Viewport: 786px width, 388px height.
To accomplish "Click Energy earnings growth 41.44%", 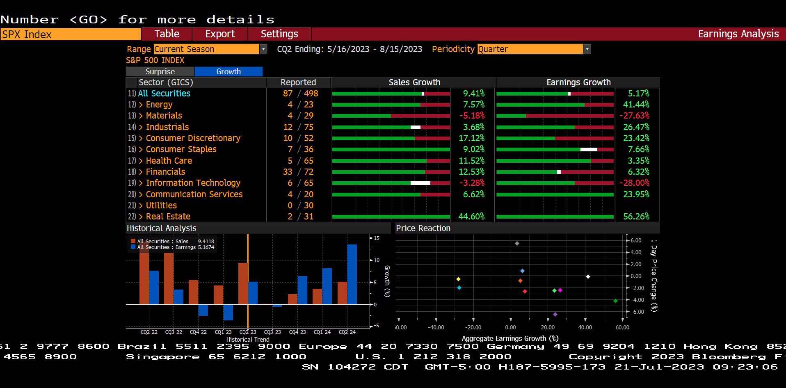I will [636, 105].
